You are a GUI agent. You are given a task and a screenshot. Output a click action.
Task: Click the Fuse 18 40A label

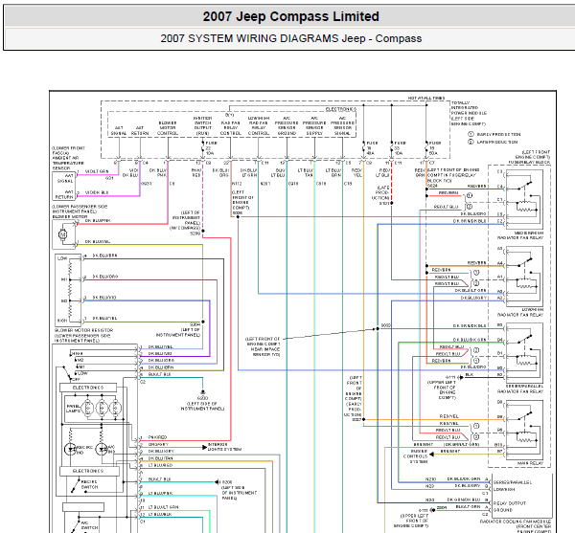(x=371, y=148)
